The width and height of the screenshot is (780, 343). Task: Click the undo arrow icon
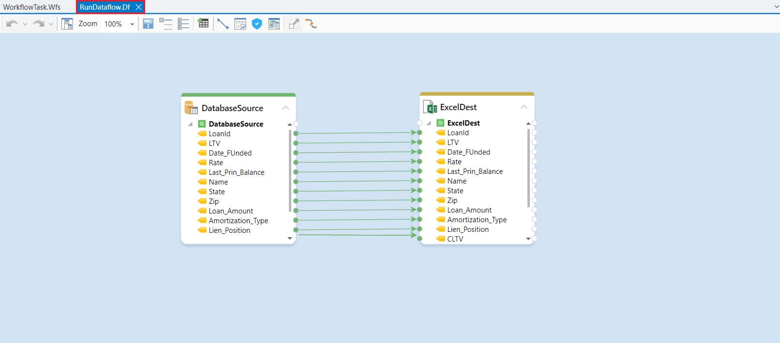(x=12, y=24)
